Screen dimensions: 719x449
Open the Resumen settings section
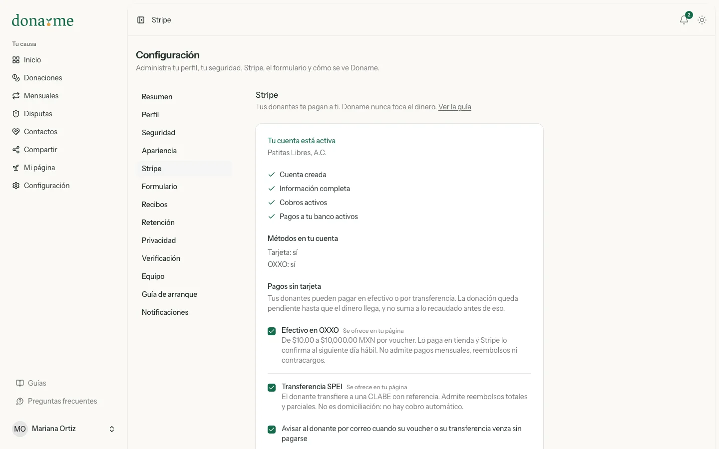pyautogui.click(x=184, y=97)
